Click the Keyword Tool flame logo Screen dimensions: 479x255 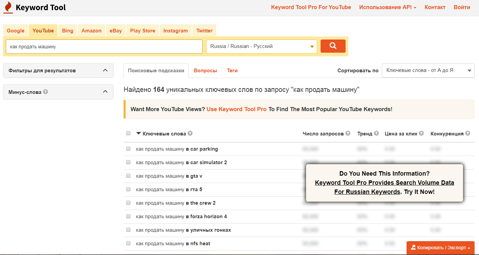[x=8, y=7]
